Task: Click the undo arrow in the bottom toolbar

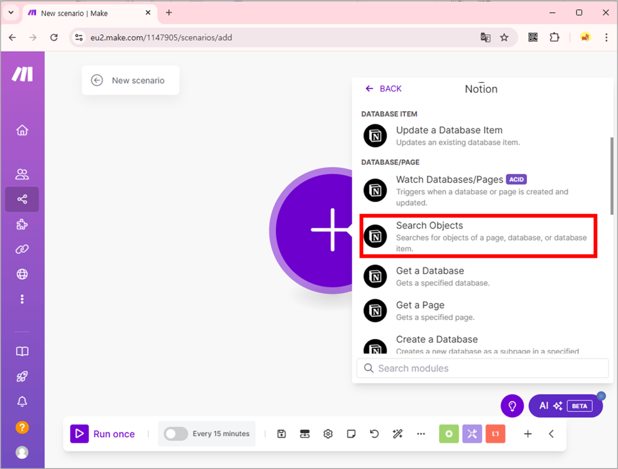Action: [374, 434]
